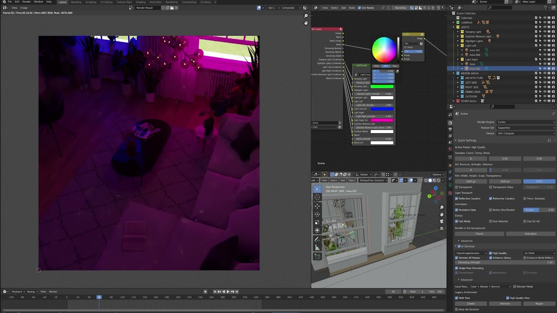Viewport: 557px width, 313px height.
Task: Open the Device GPU Compute dropdown
Action: (526, 134)
